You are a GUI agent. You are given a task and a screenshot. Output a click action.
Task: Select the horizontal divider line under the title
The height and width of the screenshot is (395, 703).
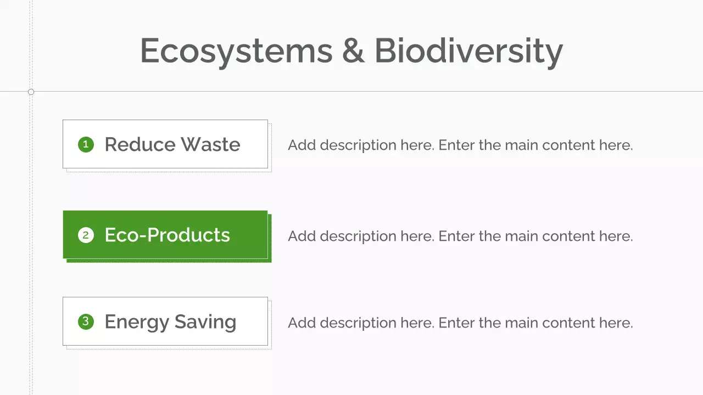point(384,91)
